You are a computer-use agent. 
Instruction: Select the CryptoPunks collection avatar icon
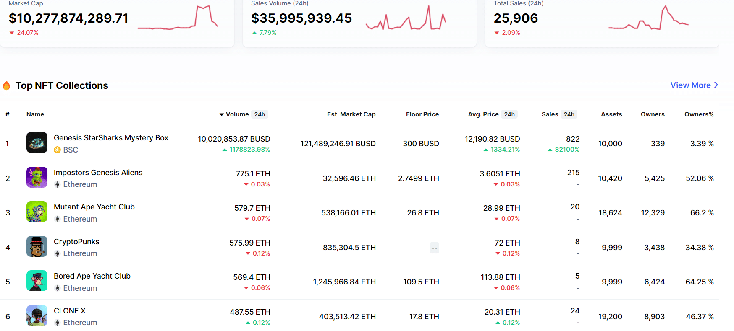(37, 246)
